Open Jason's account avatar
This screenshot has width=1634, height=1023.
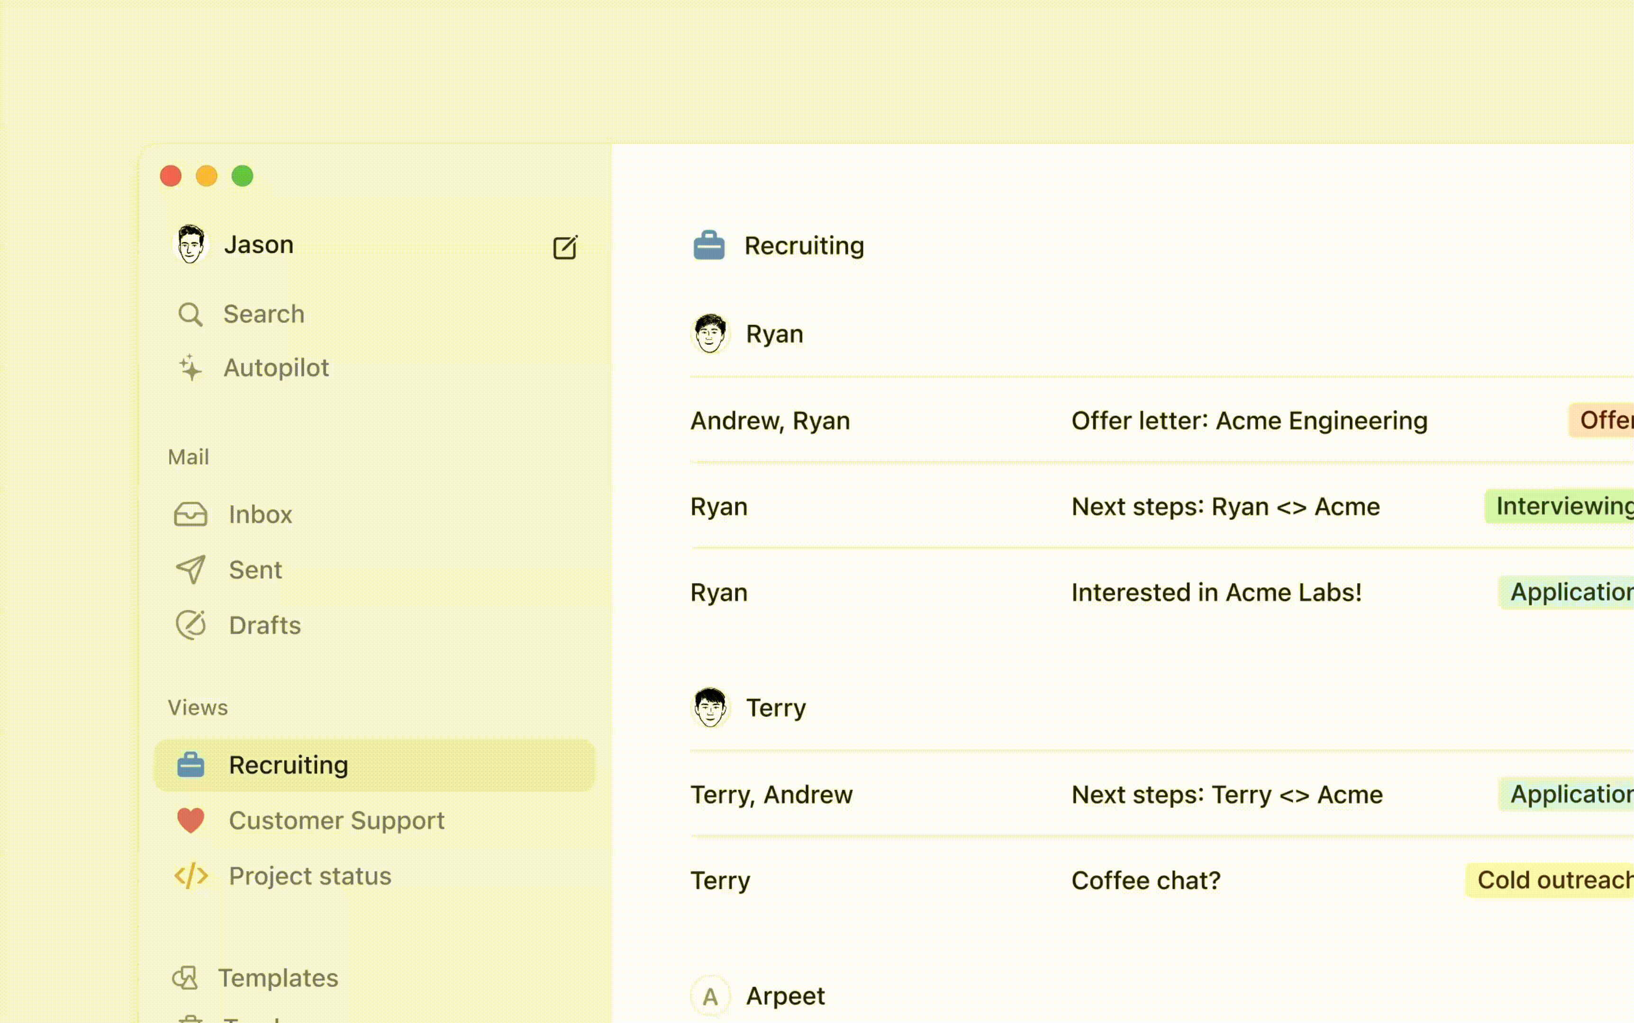pos(190,244)
